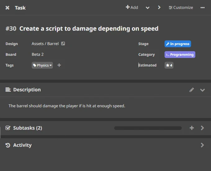Click the Task header title
The width and height of the screenshot is (211, 171).
[20, 8]
